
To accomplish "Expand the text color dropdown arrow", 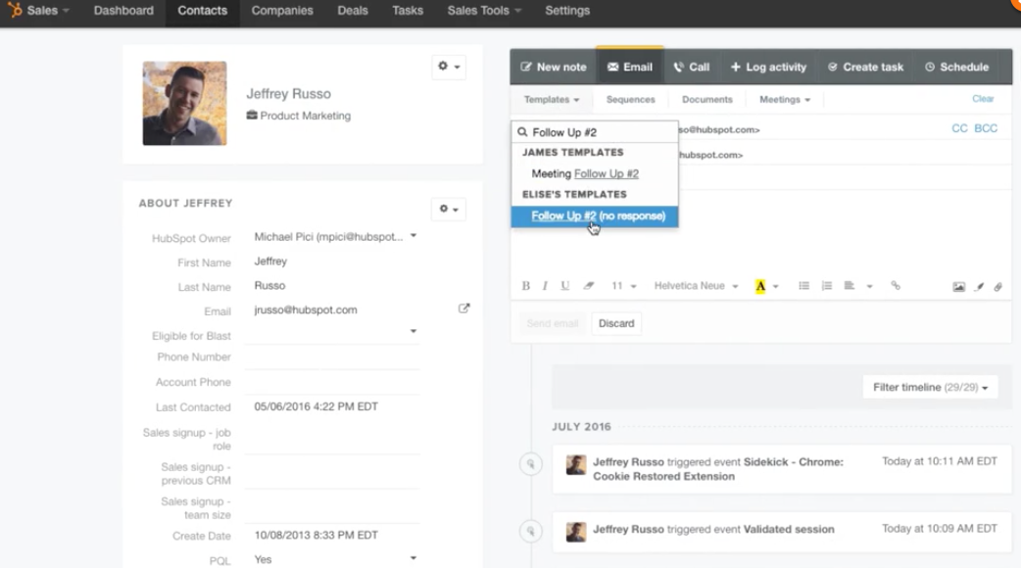I will pos(775,286).
